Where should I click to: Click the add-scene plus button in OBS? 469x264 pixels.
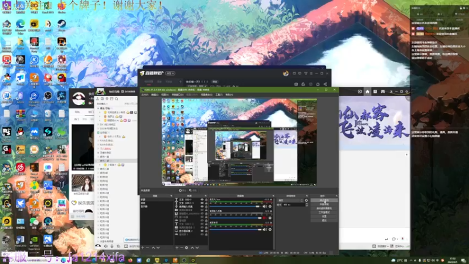[142, 248]
